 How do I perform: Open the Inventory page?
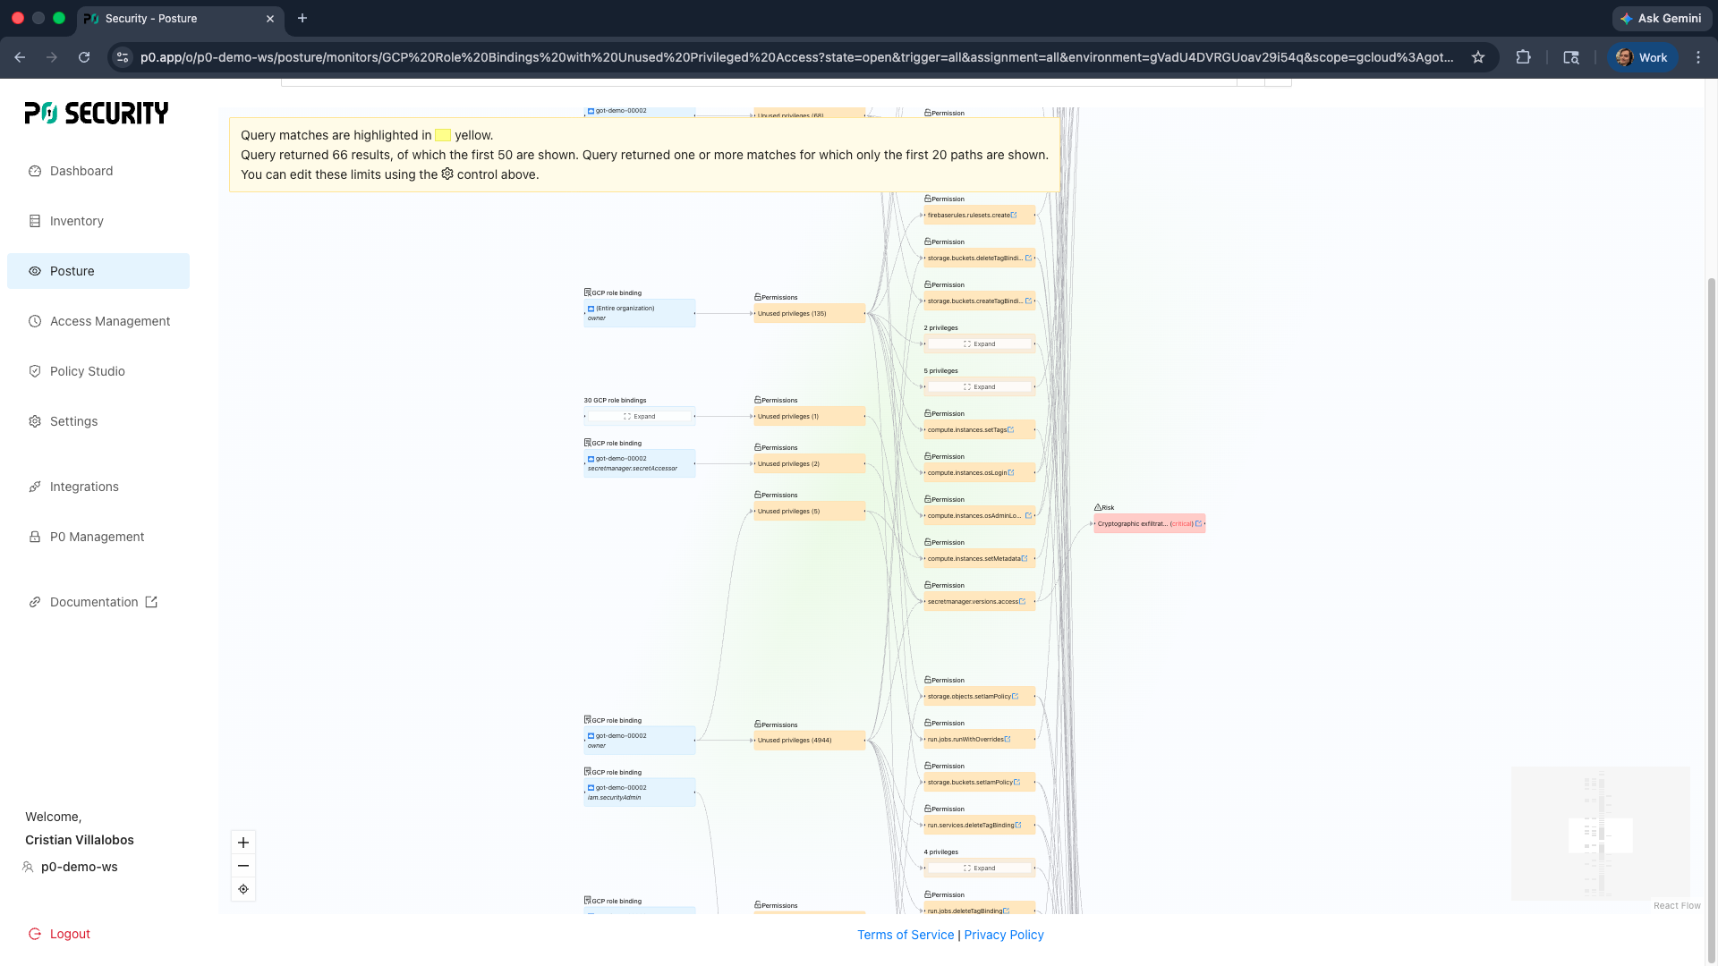point(77,221)
